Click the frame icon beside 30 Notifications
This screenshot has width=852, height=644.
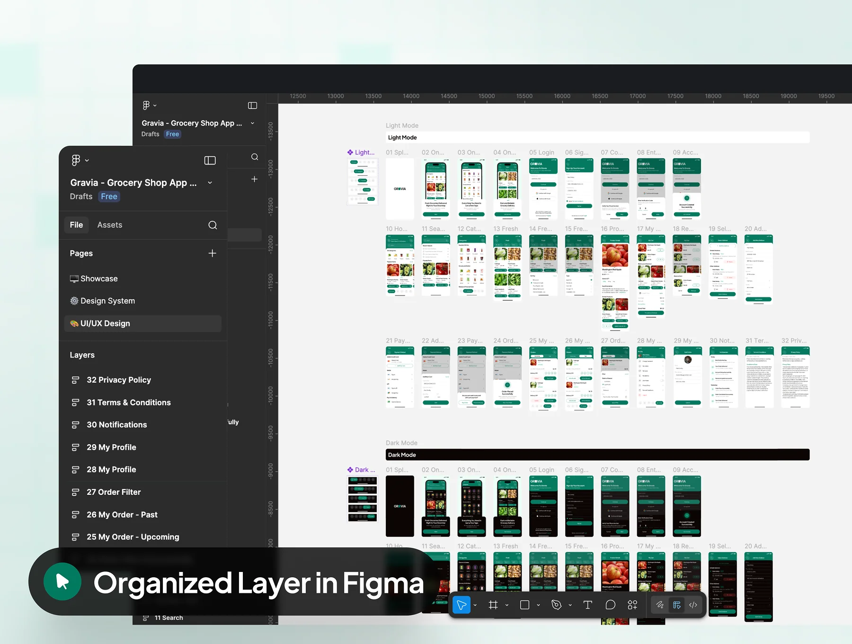point(75,425)
